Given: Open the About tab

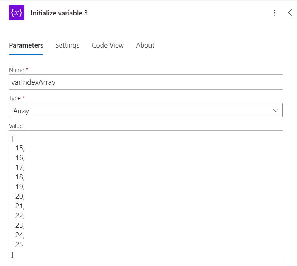Looking at the screenshot, I should click(x=145, y=45).
